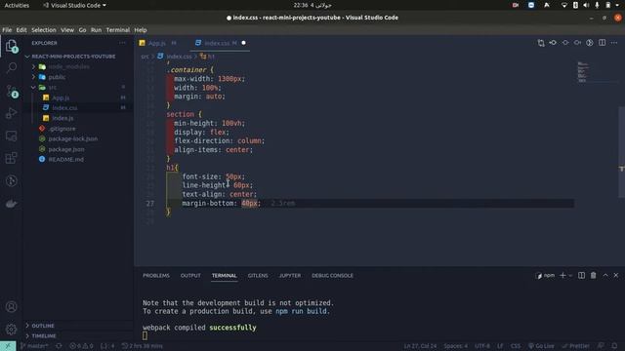This screenshot has height=351, width=625.
Task: Click Spaces: 4 indentation setting
Action: 456,346
